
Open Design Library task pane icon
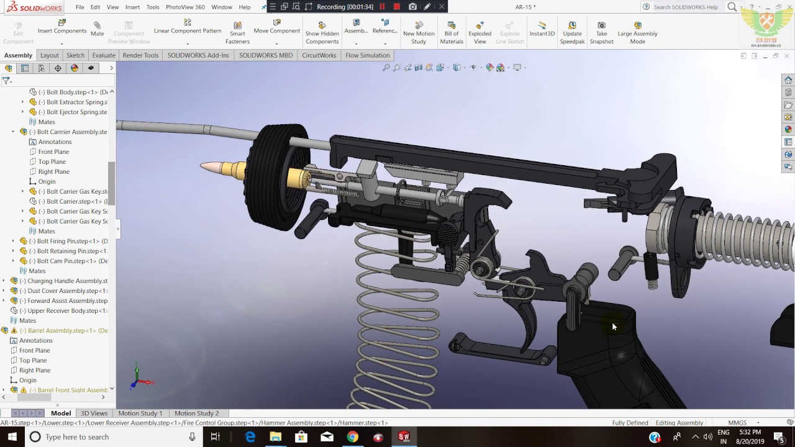pos(788,93)
